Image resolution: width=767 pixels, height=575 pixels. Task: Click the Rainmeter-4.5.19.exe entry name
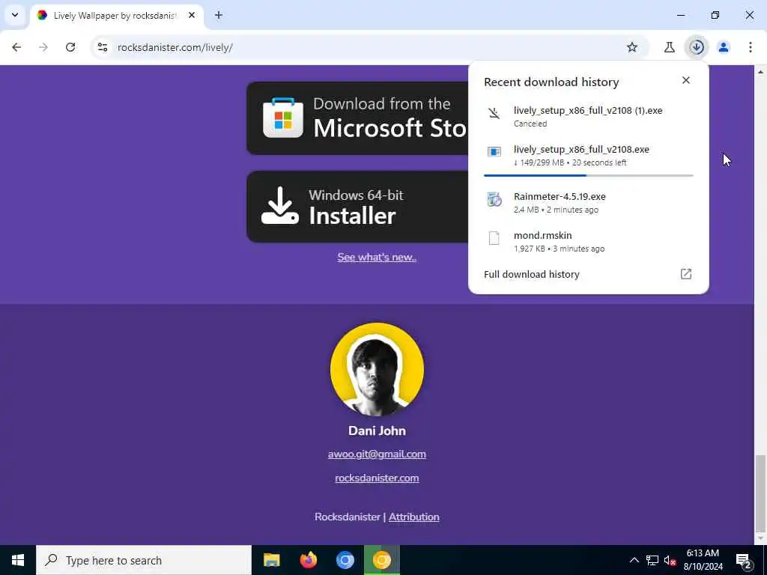coord(560,197)
